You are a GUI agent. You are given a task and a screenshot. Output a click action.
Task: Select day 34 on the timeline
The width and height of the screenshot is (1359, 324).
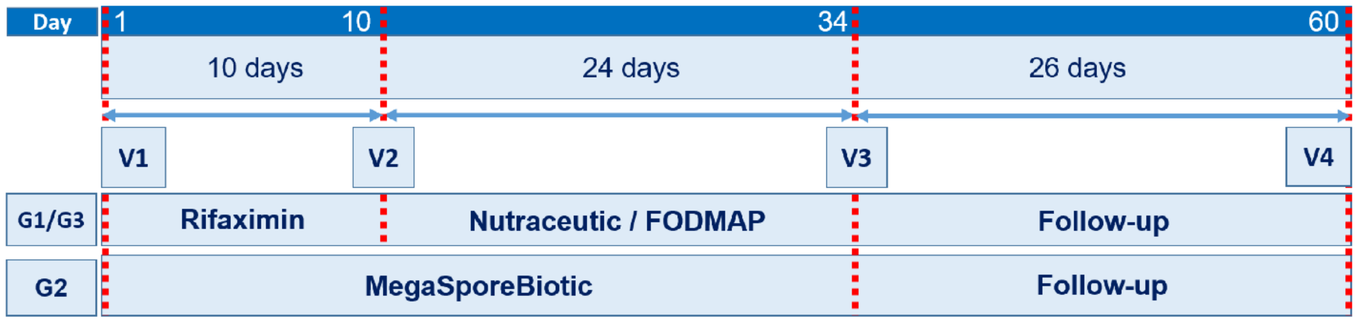[x=832, y=22]
